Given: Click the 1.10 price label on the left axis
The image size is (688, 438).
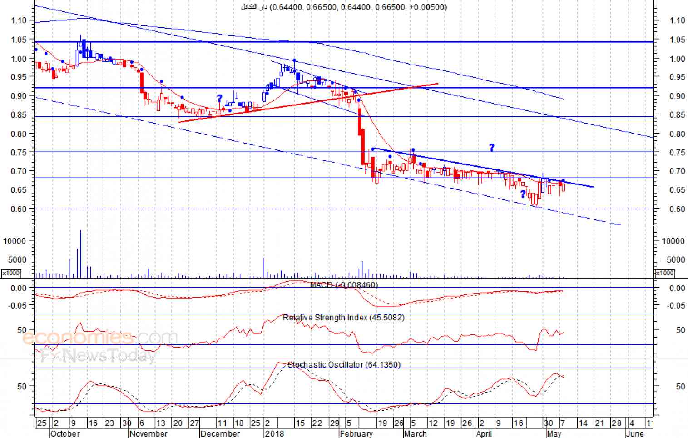Looking at the screenshot, I should tap(19, 20).
